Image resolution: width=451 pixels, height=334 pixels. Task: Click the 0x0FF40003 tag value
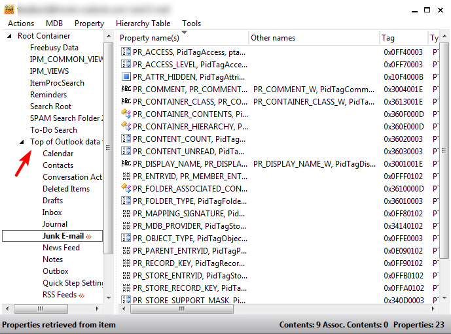(x=403, y=52)
